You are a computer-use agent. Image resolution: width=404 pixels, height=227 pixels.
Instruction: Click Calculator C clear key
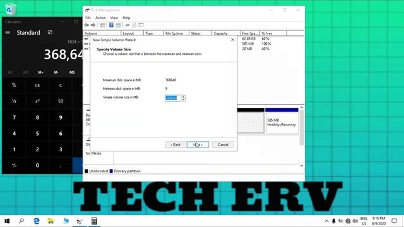click(61, 85)
